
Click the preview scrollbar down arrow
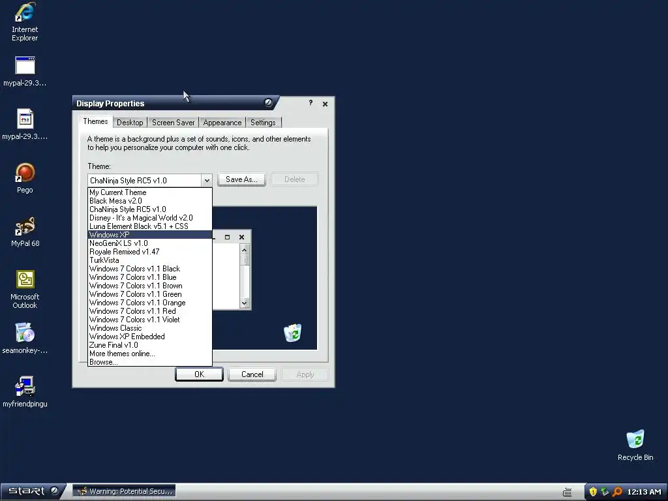245,303
